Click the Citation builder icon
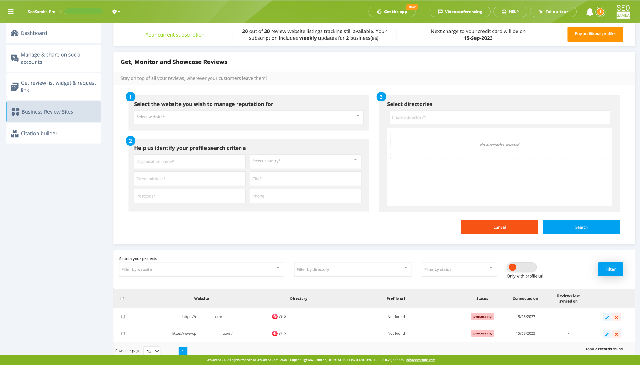The width and height of the screenshot is (640, 365). coord(14,133)
